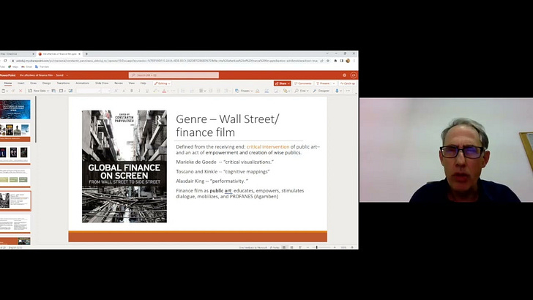
Task: Open the Slide Show ribbon tab
Action: [102, 83]
